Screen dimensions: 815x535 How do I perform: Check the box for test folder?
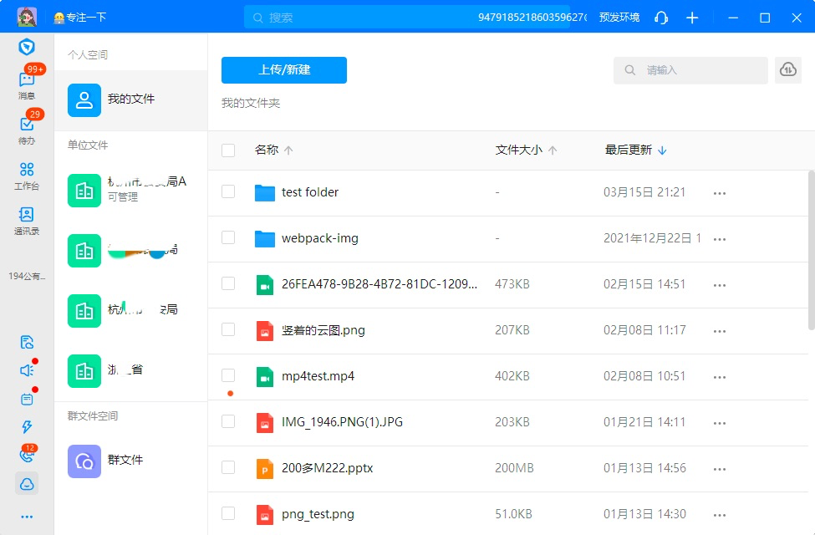pyautogui.click(x=228, y=192)
